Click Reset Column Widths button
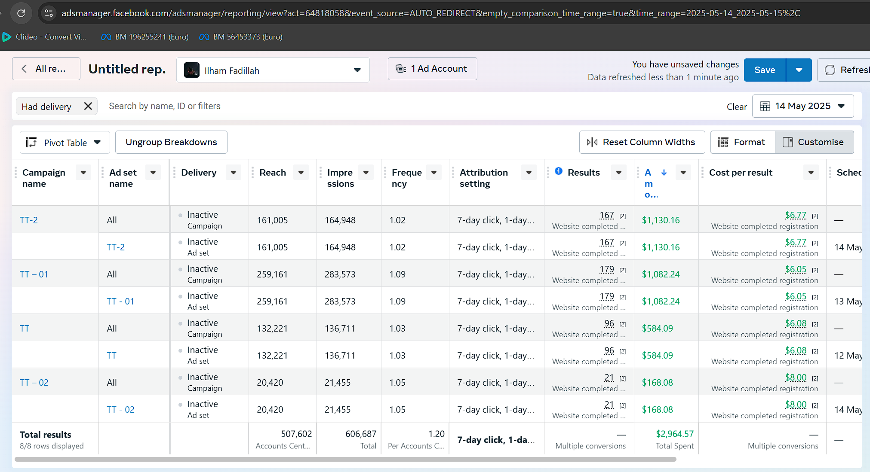Image resolution: width=870 pixels, height=472 pixels. coord(642,142)
